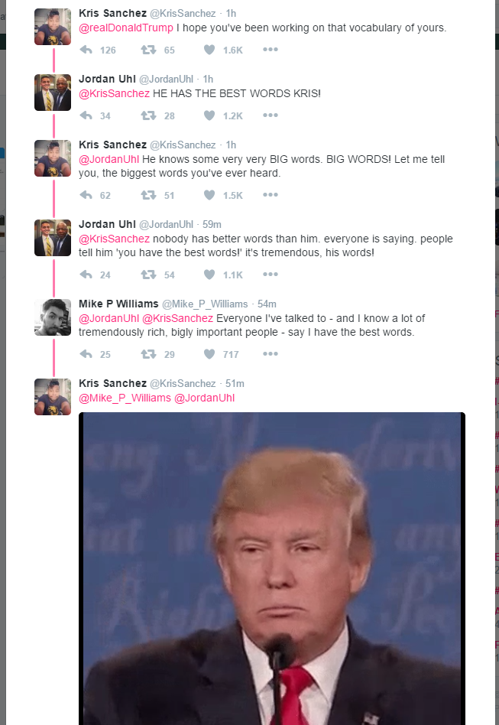Like the tweet with 1.6K likes

[x=209, y=50]
